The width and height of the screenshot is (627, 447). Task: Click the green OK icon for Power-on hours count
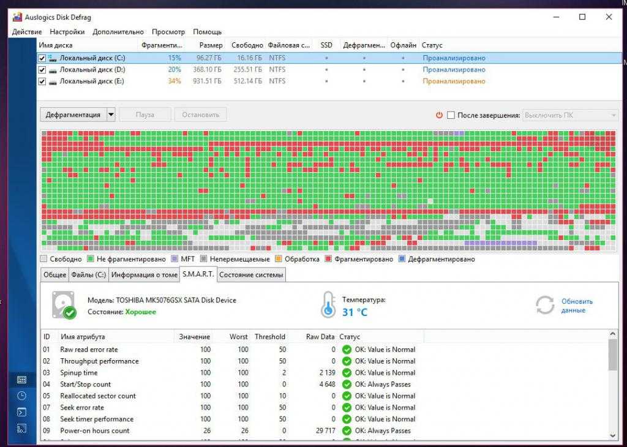pyautogui.click(x=347, y=430)
